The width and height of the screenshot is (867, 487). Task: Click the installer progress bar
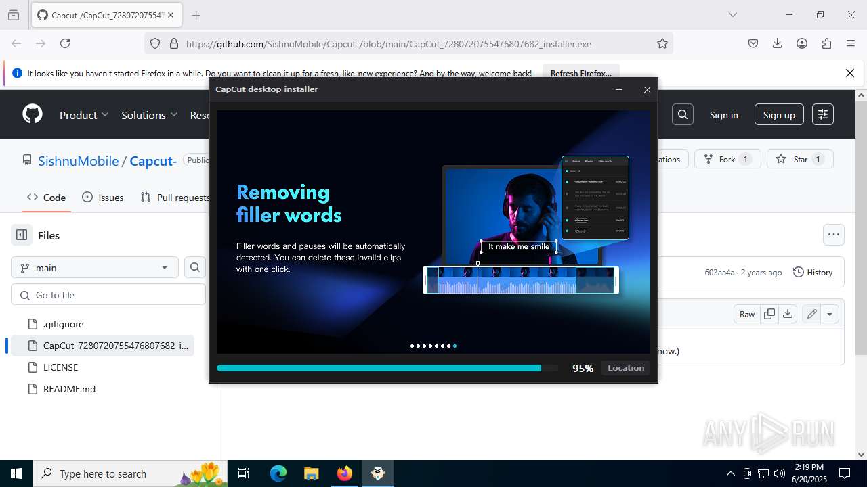[387, 368]
